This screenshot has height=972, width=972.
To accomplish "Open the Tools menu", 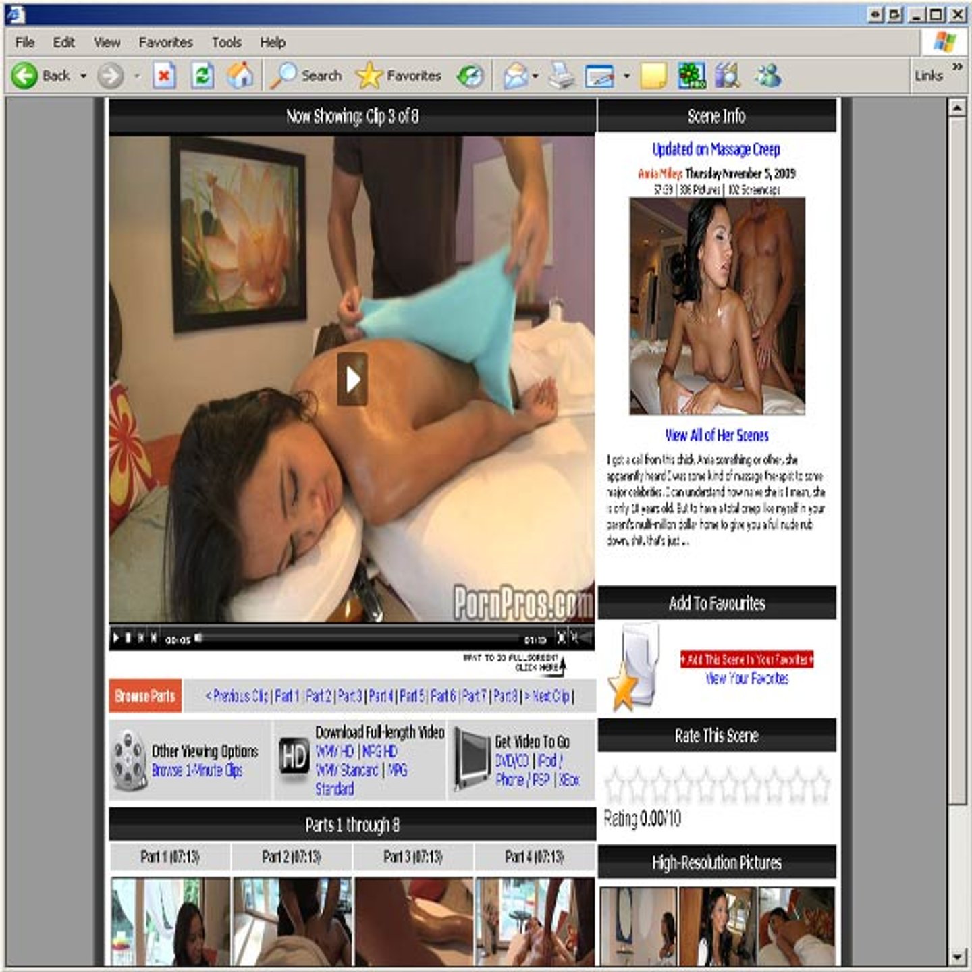I will pos(226,43).
